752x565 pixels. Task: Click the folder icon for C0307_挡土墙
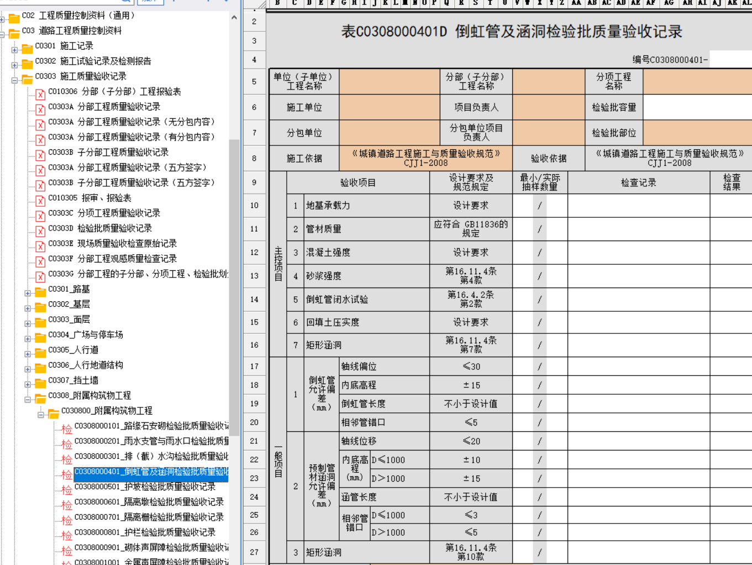tap(40, 381)
